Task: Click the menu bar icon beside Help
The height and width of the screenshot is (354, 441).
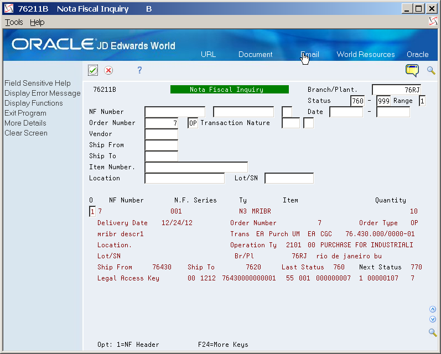Action: (x=433, y=21)
